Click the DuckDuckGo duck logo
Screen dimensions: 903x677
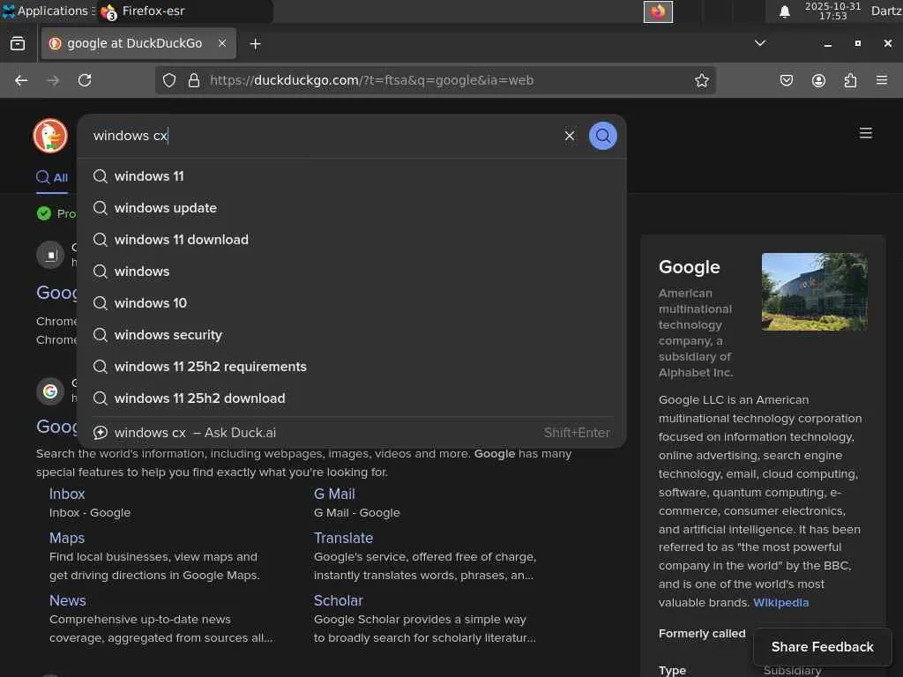(x=50, y=136)
